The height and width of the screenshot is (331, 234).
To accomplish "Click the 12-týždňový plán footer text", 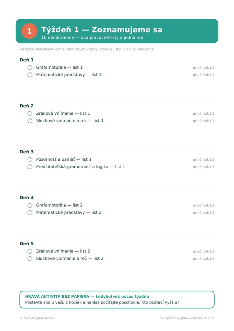I will [x=187, y=318].
